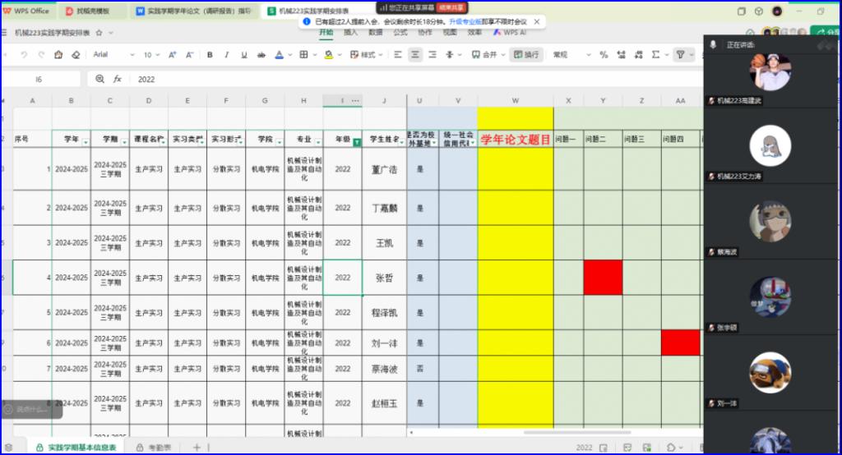Apply strikethrough to selected text

[x=260, y=55]
